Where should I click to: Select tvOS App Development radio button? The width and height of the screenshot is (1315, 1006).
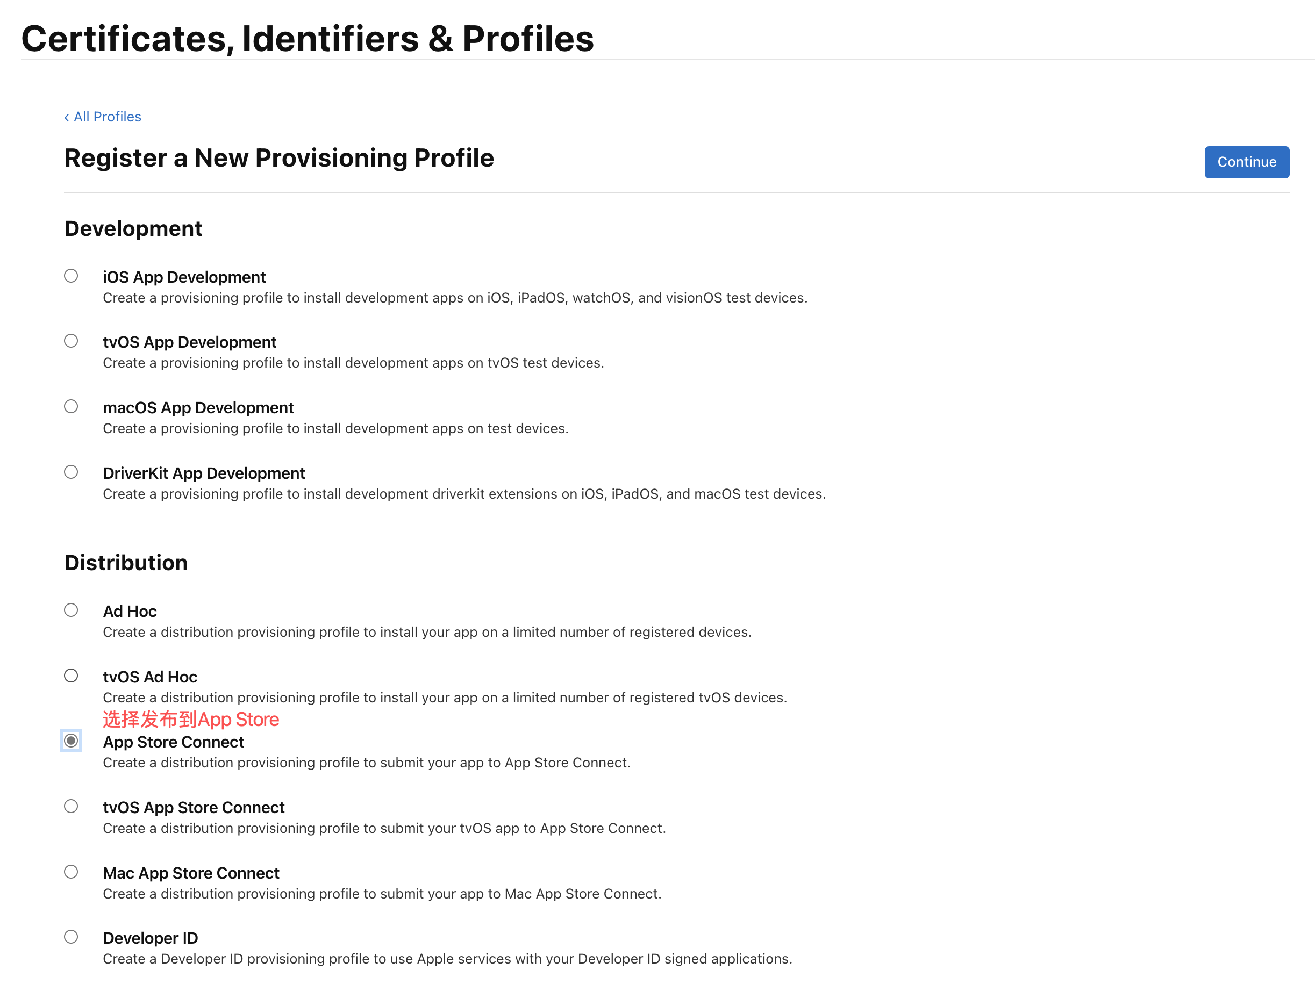click(x=72, y=341)
